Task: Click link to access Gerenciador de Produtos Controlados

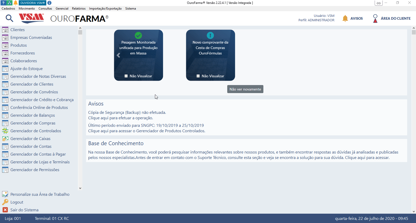Action: coord(147,131)
